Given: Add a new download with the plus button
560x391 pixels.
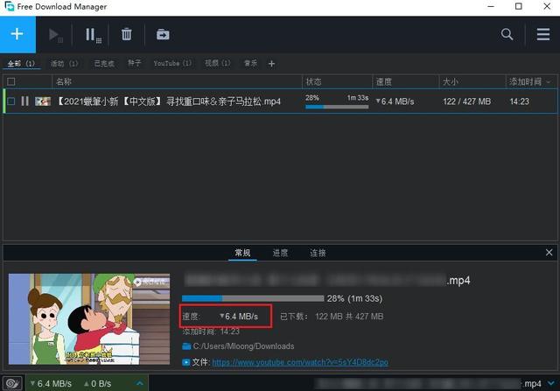Looking at the screenshot, I should coord(17,34).
